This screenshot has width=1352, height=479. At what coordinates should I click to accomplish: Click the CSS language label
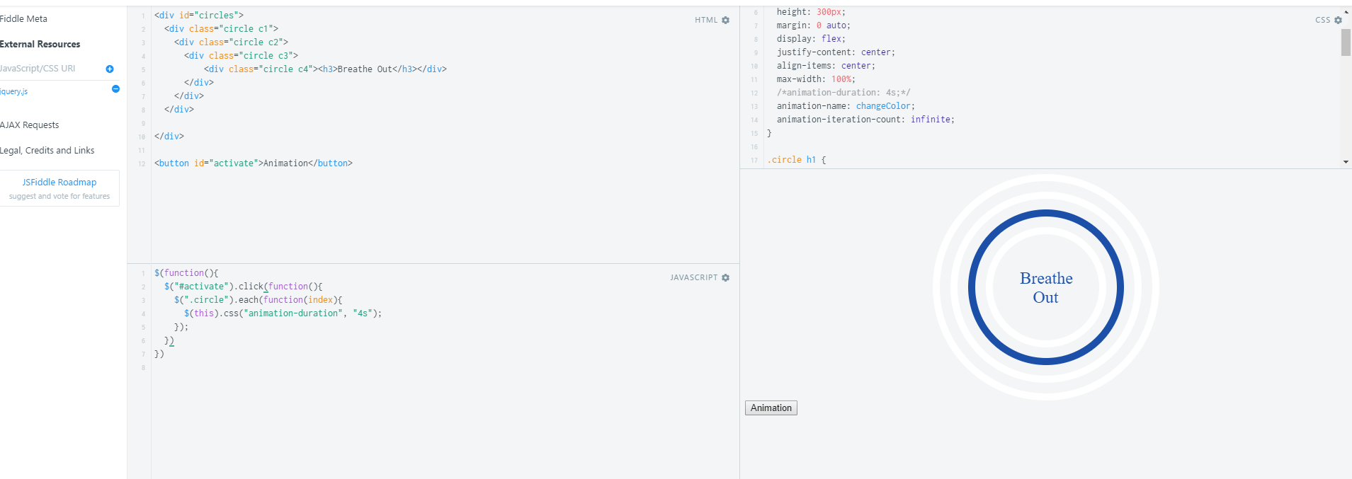tap(1322, 21)
